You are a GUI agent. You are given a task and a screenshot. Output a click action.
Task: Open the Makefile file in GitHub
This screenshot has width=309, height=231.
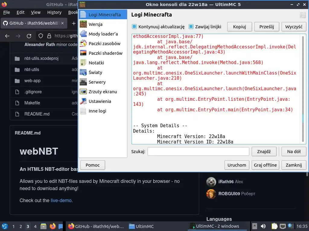[x=32, y=103]
